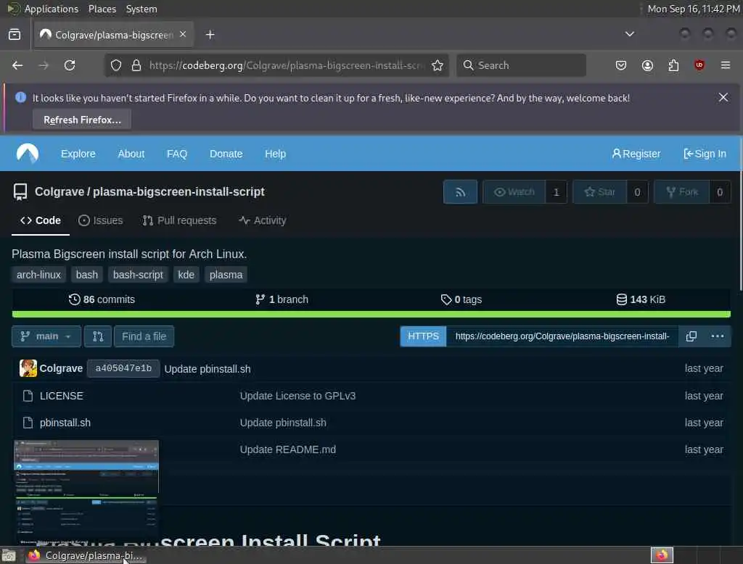
Task: Click the Refresh Firefox... button
Action: click(x=82, y=120)
